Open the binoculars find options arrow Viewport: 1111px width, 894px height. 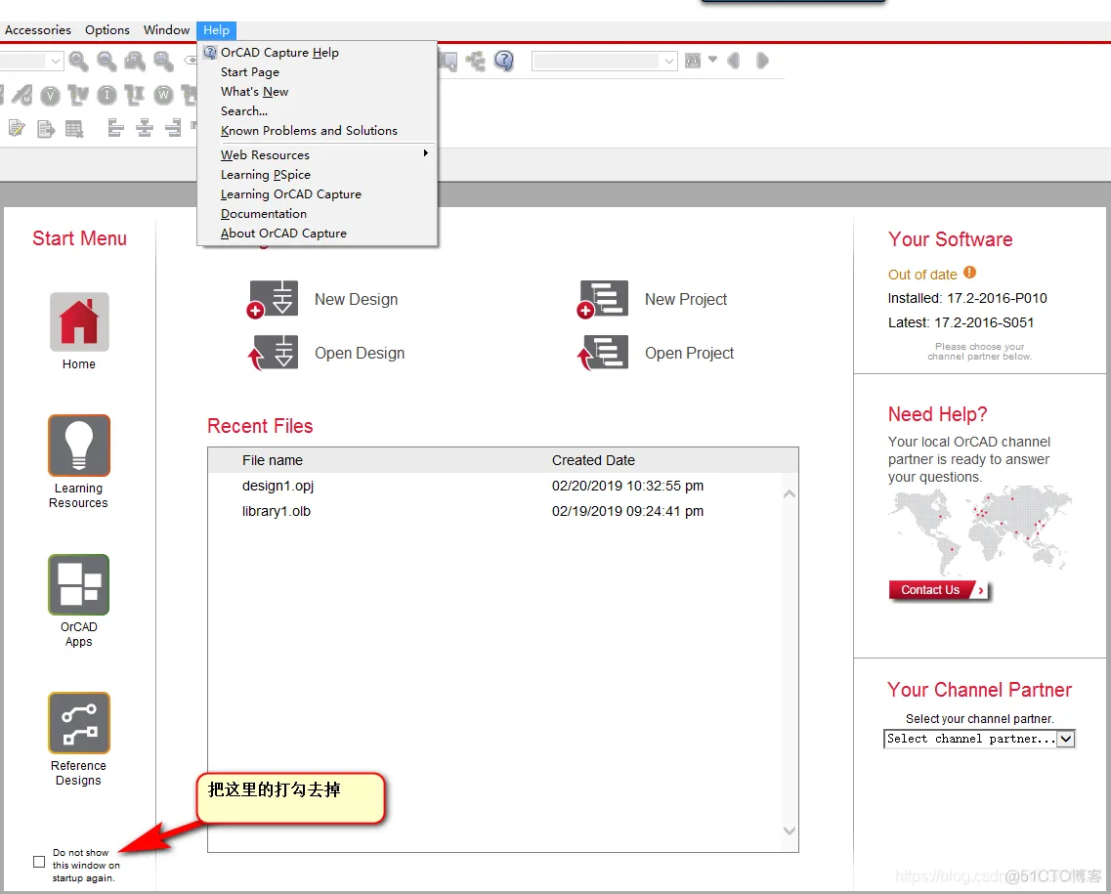click(712, 60)
